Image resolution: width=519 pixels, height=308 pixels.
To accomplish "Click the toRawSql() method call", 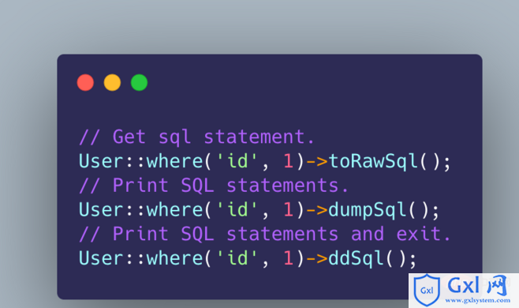I will tap(390, 161).
